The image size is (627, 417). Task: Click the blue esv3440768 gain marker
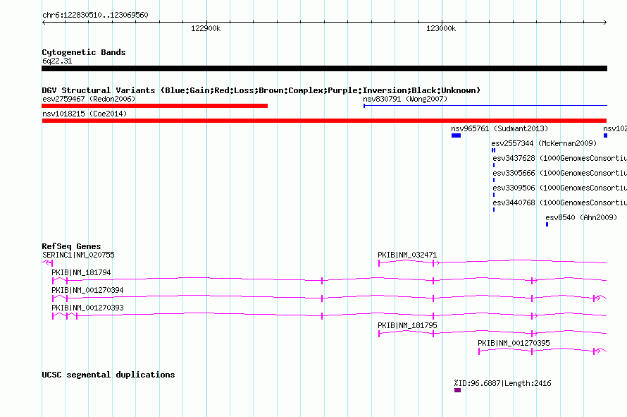[x=494, y=210]
